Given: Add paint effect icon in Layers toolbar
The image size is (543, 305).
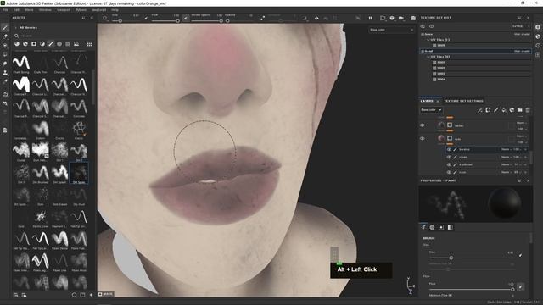Looking at the screenshot, I should pyautogui.click(x=480, y=110).
